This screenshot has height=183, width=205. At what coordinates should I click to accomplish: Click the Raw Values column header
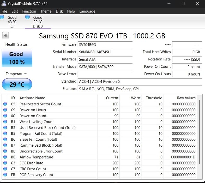pos(180,98)
